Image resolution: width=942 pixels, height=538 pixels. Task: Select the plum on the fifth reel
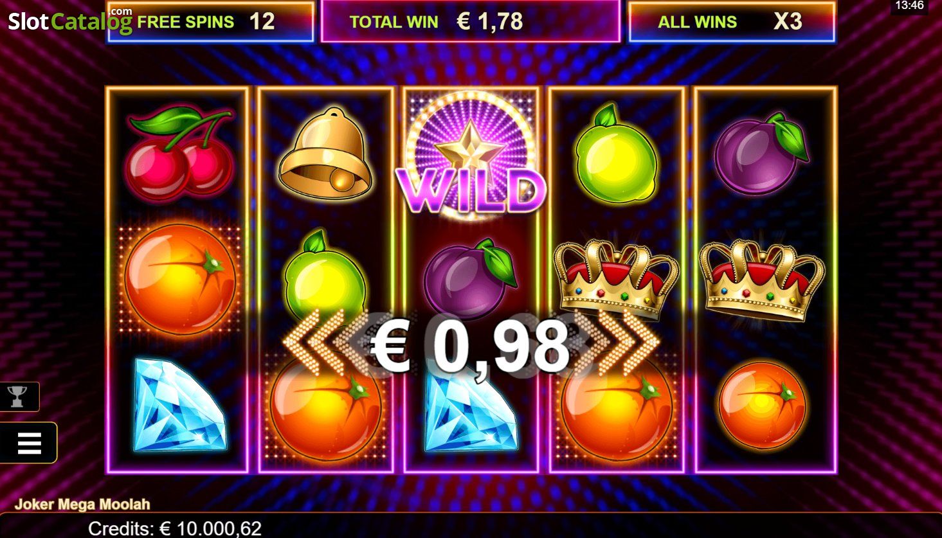pyautogui.click(x=762, y=153)
